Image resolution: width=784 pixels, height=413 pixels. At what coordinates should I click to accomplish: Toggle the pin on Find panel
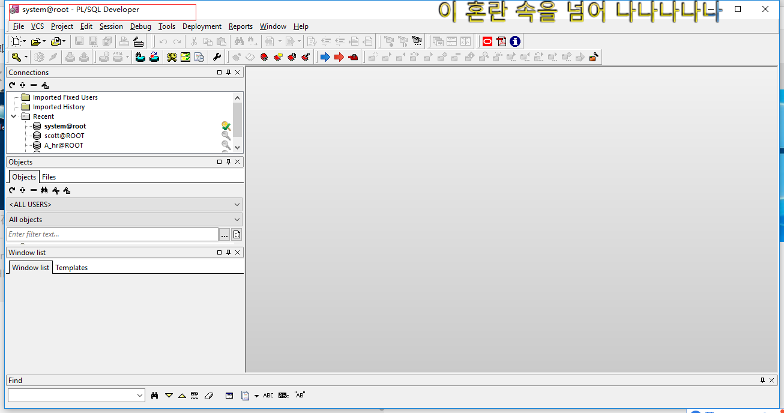click(x=762, y=381)
